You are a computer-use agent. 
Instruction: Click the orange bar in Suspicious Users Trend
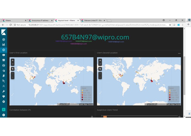coord(105,117)
